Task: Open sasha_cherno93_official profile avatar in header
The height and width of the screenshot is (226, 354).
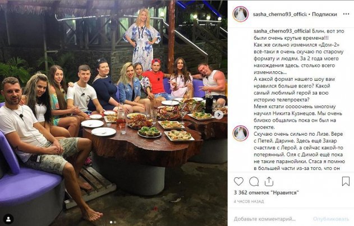Action: [x=241, y=14]
